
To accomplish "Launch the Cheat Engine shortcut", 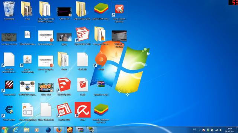I will pyautogui.click(x=9, y=113).
